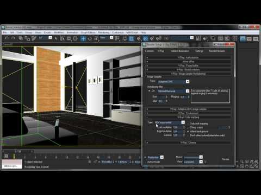
Task: Open the Preset dropdown
Action: point(194,157)
